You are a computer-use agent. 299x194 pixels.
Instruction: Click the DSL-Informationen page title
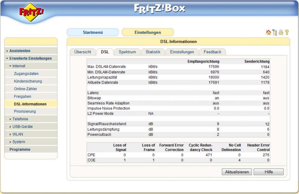pyautogui.click(x=178, y=41)
